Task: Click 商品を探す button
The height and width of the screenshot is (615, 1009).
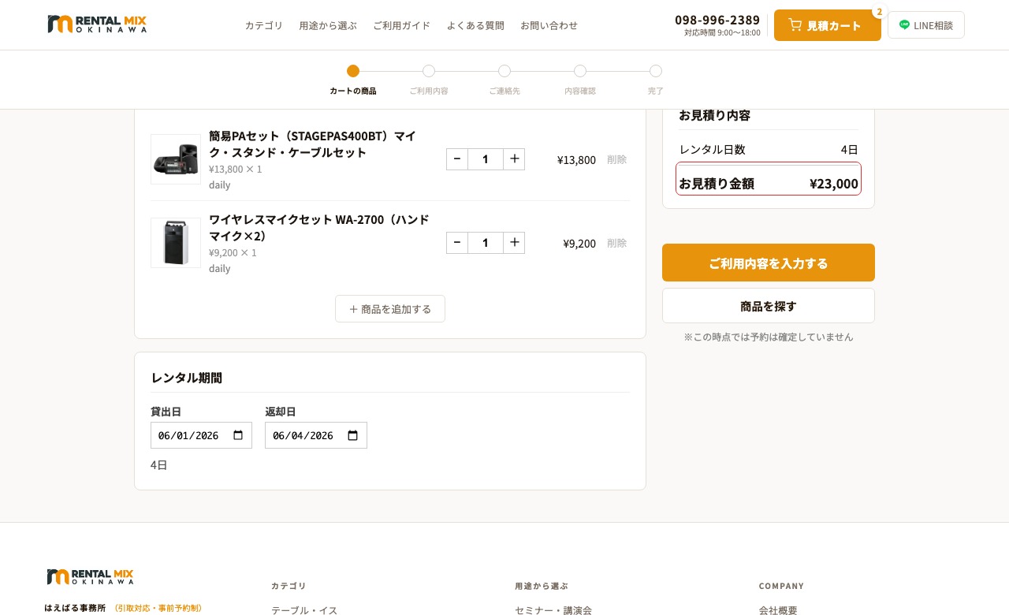Action: pos(769,306)
